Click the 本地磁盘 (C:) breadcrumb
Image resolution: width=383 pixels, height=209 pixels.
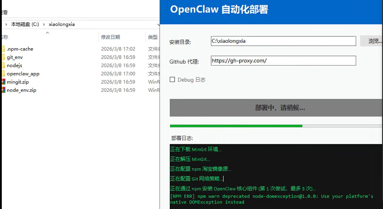(x=25, y=25)
